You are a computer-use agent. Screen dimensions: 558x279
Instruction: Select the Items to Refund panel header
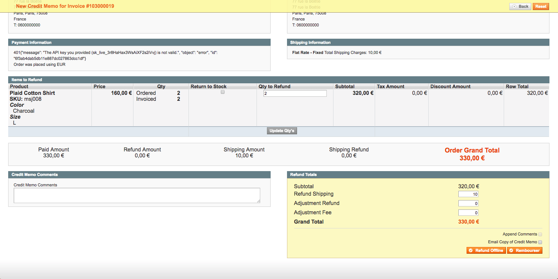[x=26, y=80]
